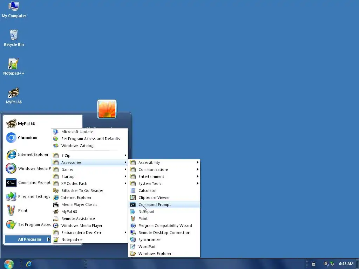The height and width of the screenshot is (269, 359).
Task: Launch Notepad++ from All Programs list
Action: click(x=89, y=240)
